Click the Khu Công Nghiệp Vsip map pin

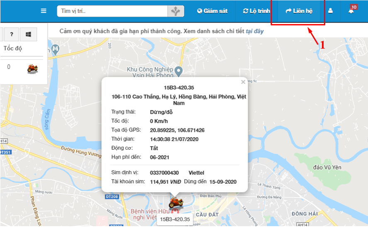179,72
